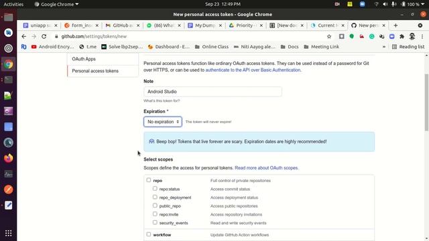The height and width of the screenshot is (241, 429).
Task: Click the Note input field
Action: [212, 92]
